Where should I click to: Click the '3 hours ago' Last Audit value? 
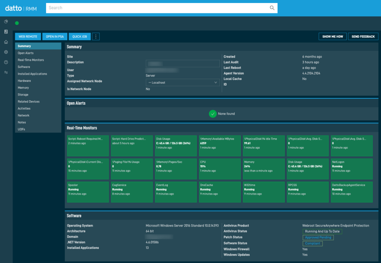[311, 62]
